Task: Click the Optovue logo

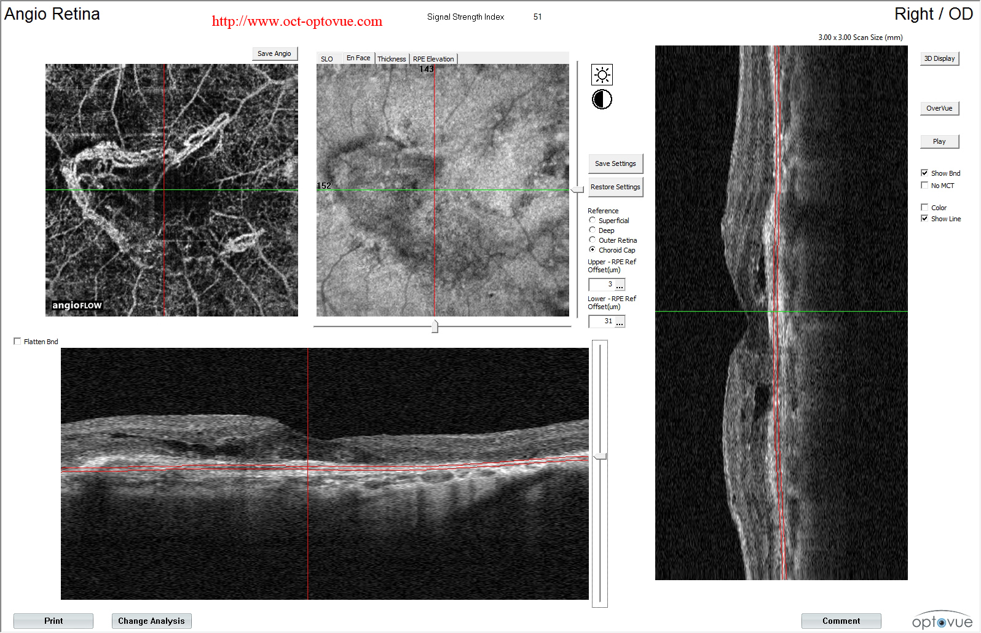Action: pyautogui.click(x=942, y=620)
